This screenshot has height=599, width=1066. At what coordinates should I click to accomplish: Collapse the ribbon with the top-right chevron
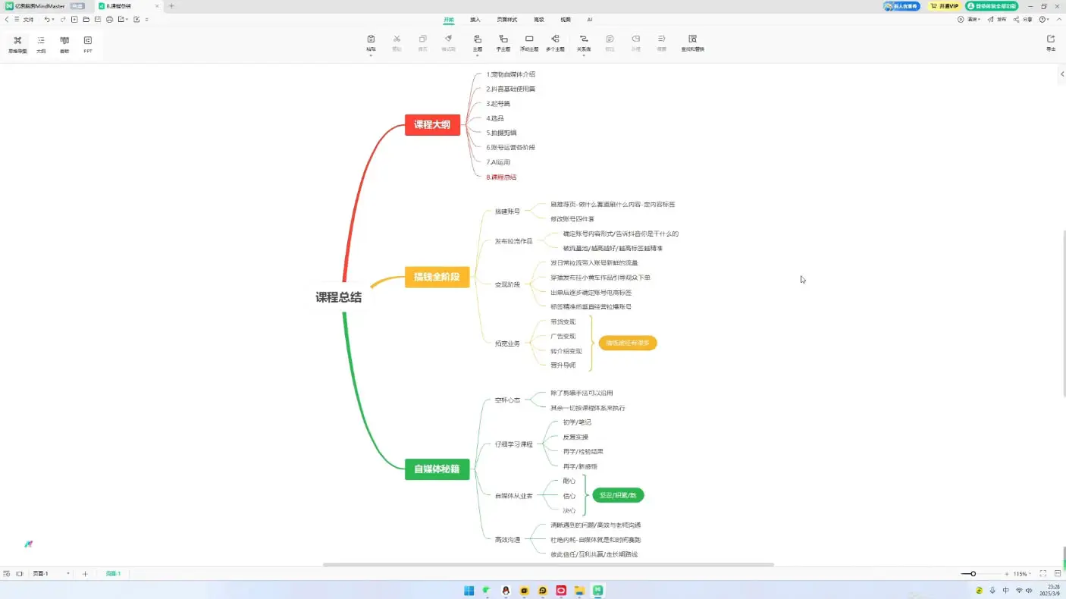[x=1058, y=19]
